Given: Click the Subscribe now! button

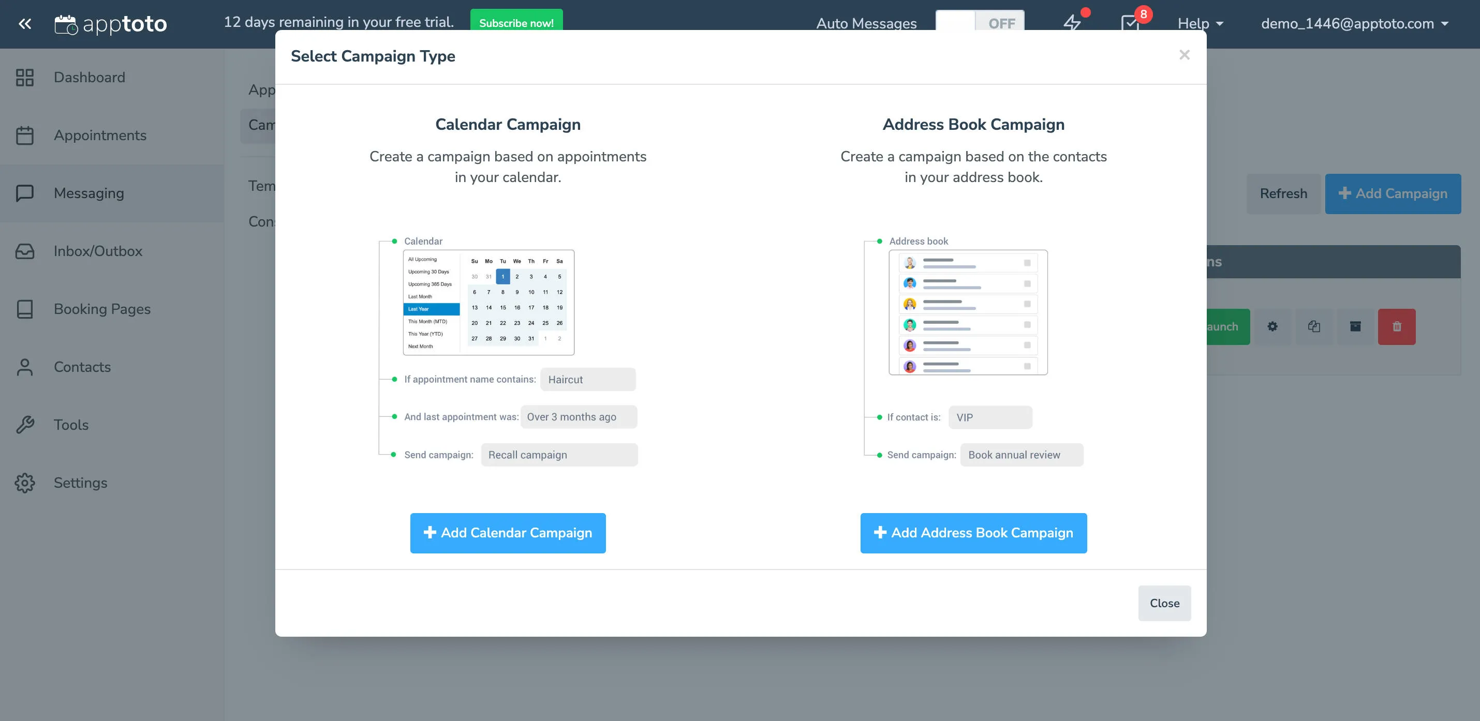Looking at the screenshot, I should [516, 22].
